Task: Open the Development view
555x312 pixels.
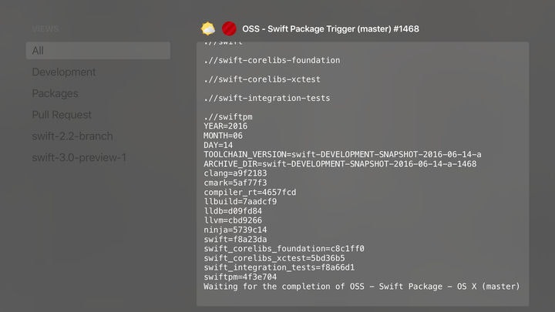Action: pos(64,72)
